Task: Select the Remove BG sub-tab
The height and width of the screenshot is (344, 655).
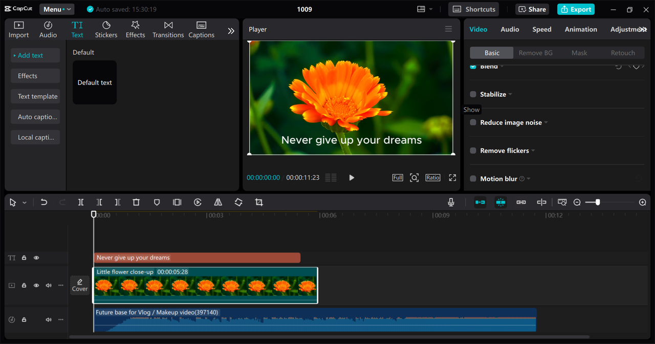Action: (x=536, y=53)
